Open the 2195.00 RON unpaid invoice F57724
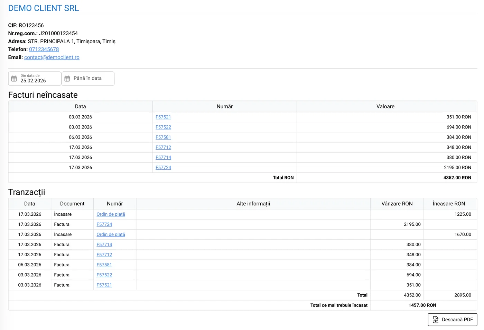484x330 pixels. [163, 167]
